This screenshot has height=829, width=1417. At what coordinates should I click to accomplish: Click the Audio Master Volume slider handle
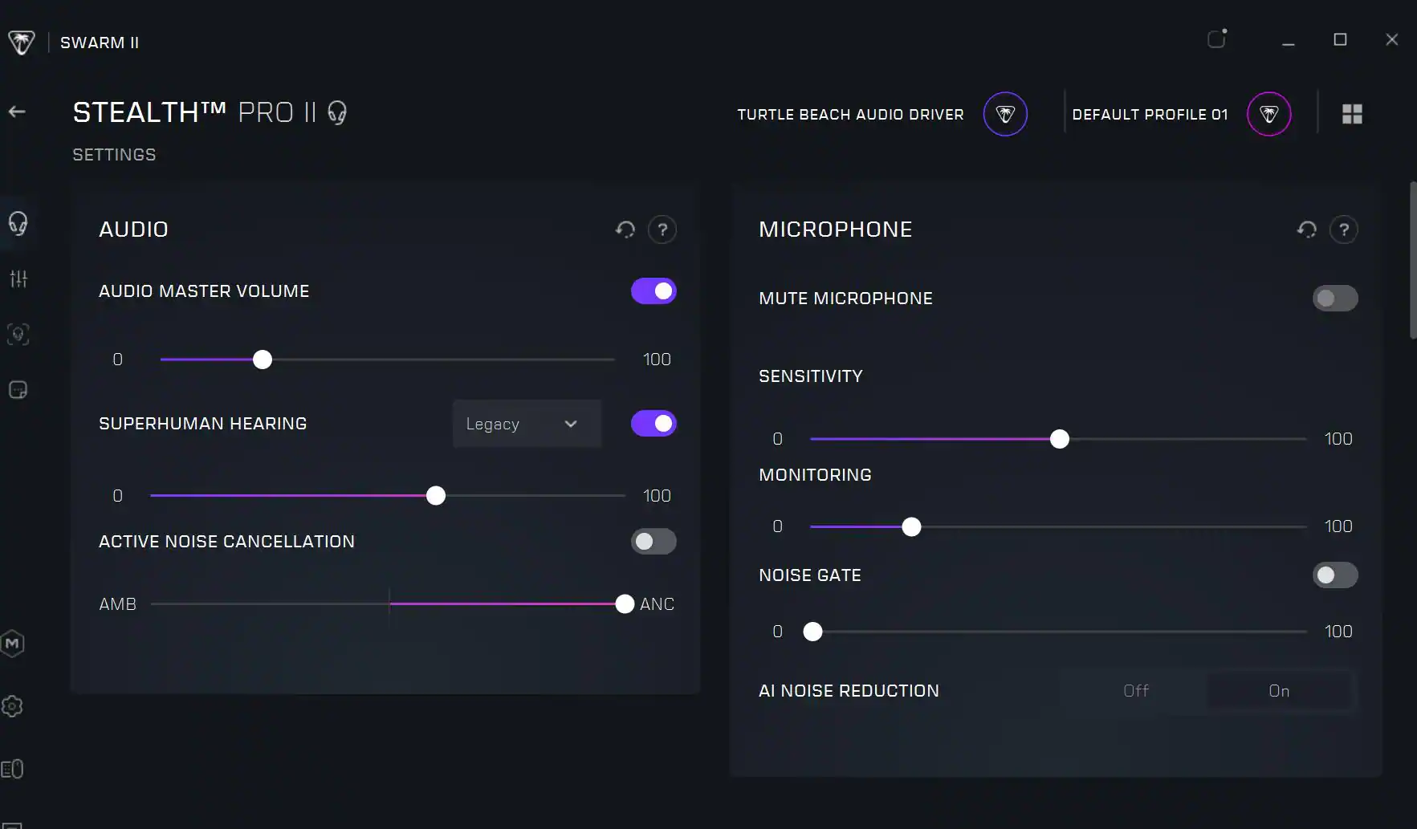(x=263, y=360)
